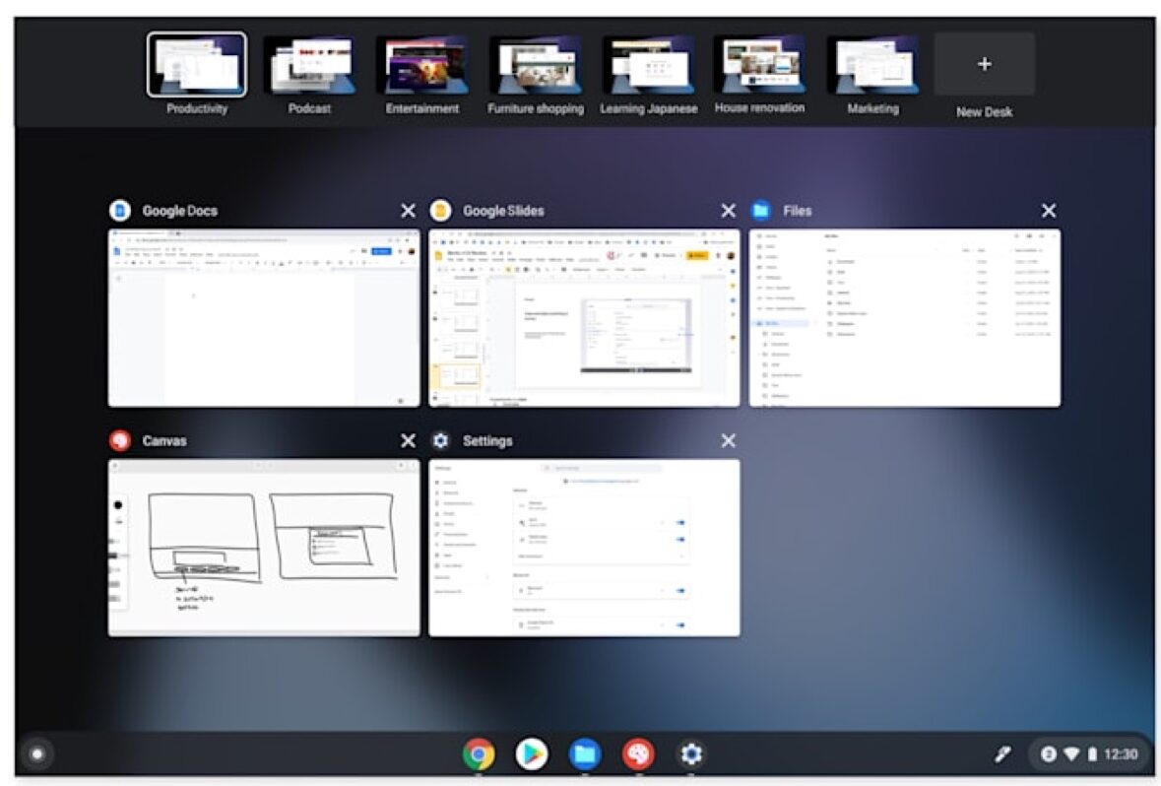Open the Settings window preview
The width and height of the screenshot is (1161, 786).
pos(584,548)
